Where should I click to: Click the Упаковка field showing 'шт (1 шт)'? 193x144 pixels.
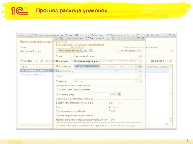(x=105, y=81)
